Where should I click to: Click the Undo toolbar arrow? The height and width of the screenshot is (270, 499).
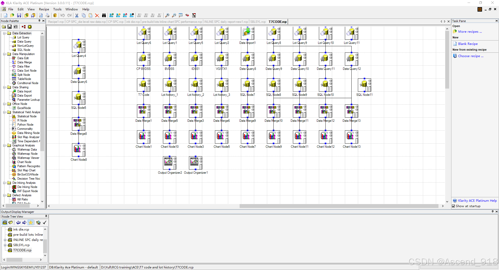(x=63, y=15)
